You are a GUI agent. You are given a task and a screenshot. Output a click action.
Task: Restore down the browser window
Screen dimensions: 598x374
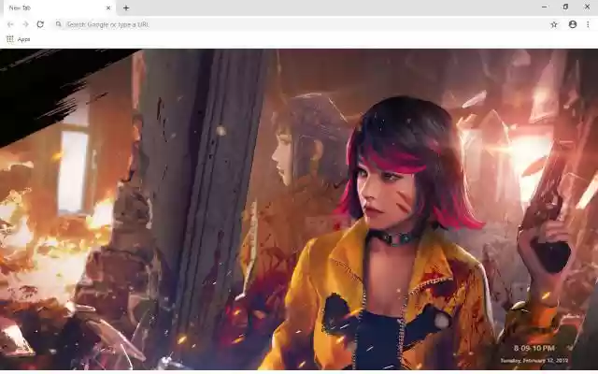pos(565,7)
